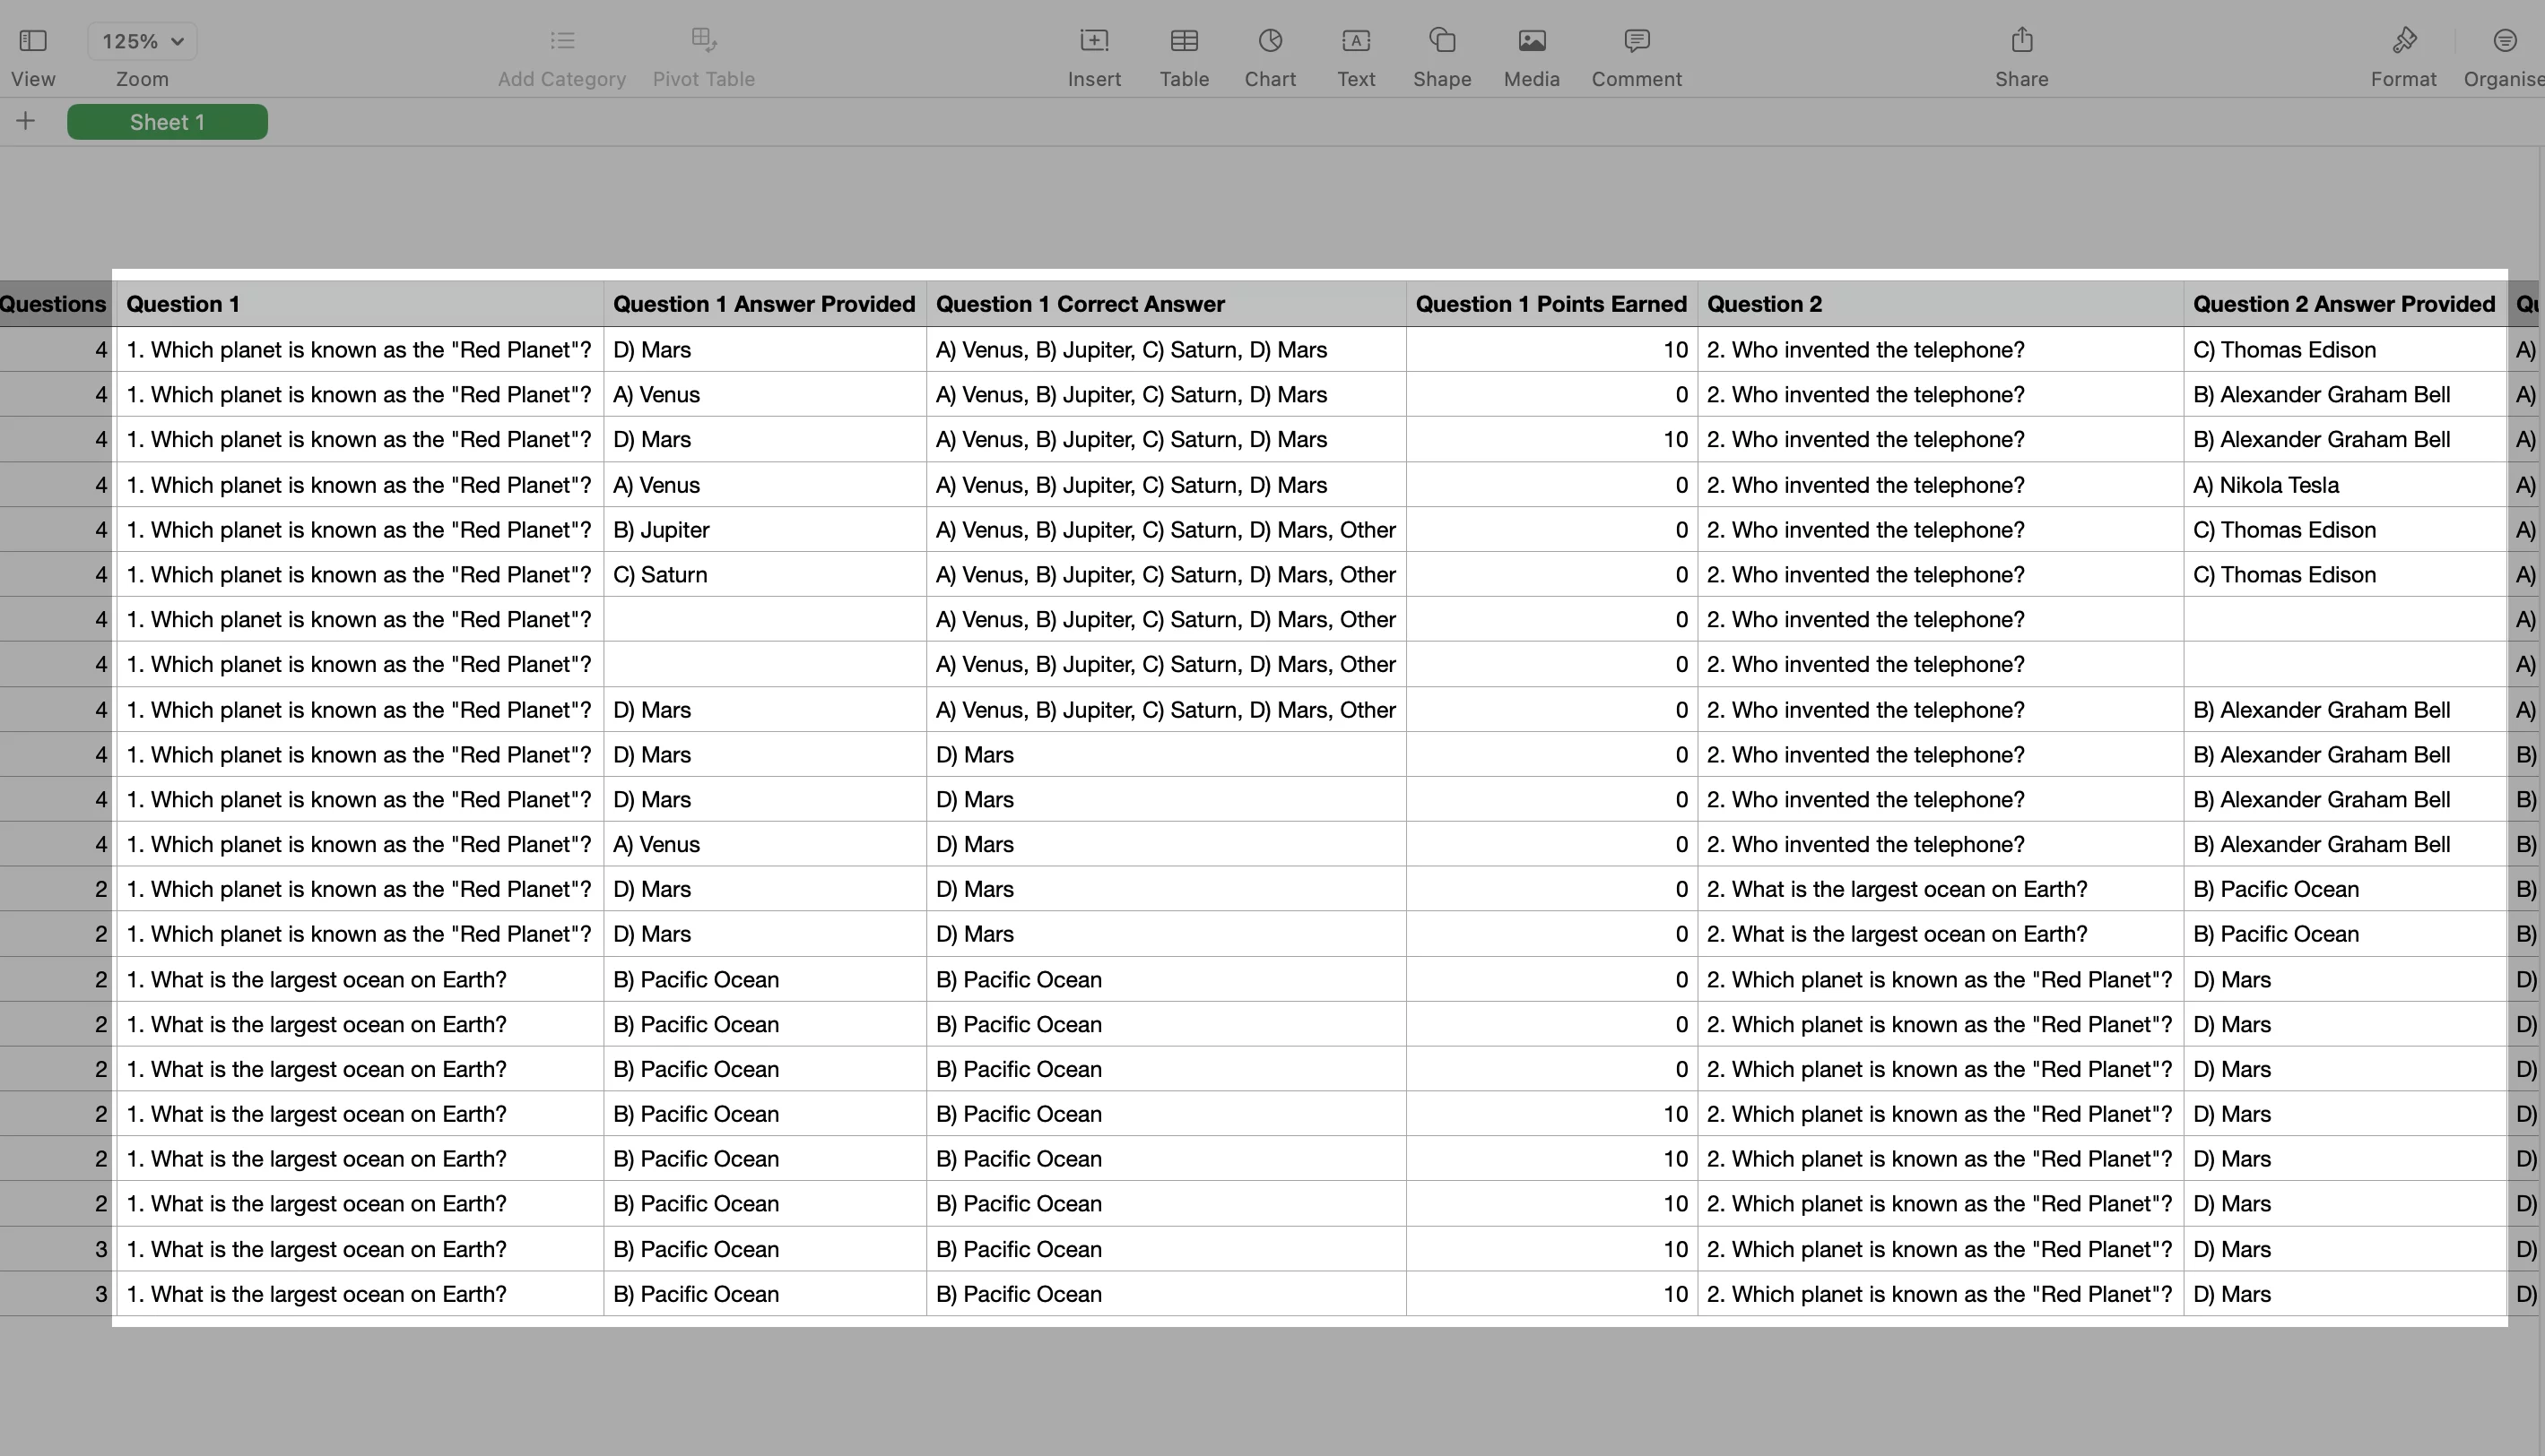Screen dimensions: 2545x1456
Task: Open the Shape picker
Action: [x=1442, y=40]
